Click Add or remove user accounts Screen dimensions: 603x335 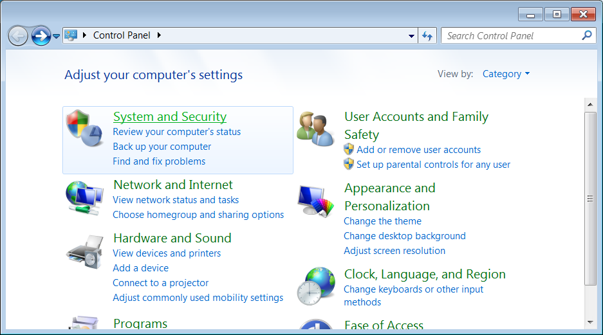(419, 150)
